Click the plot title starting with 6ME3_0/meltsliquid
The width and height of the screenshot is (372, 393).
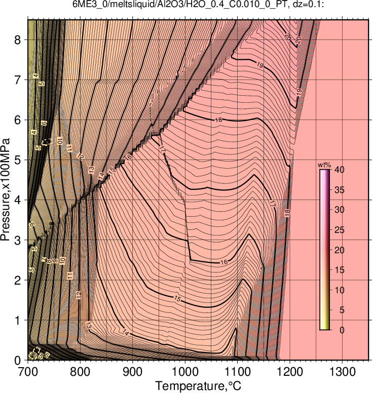click(198, 4)
